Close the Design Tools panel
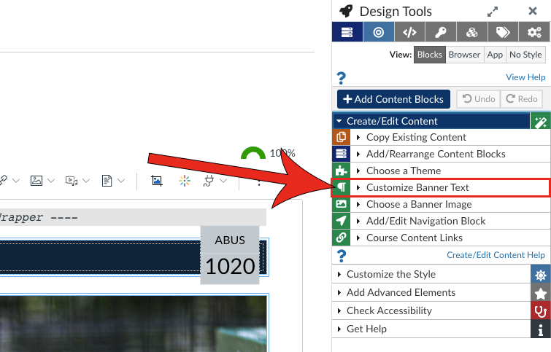Screen dimensions: 551x352 pos(533,11)
